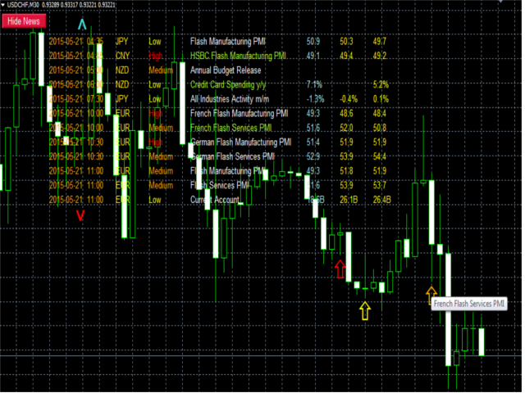Image resolution: width=525 pixels, height=393 pixels.
Task: Click 48.6 French Manufacturing forecast value
Action: 346,113
